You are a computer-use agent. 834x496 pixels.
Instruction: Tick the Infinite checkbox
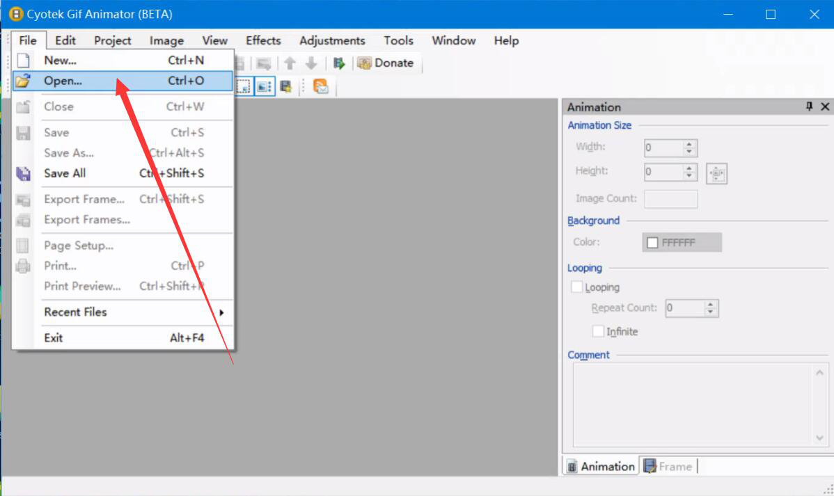[x=598, y=331]
